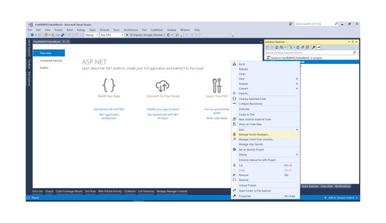Viewport: 386px width, 223px height.
Task: Click the NuGet package icon in context menu
Action: pos(234,134)
